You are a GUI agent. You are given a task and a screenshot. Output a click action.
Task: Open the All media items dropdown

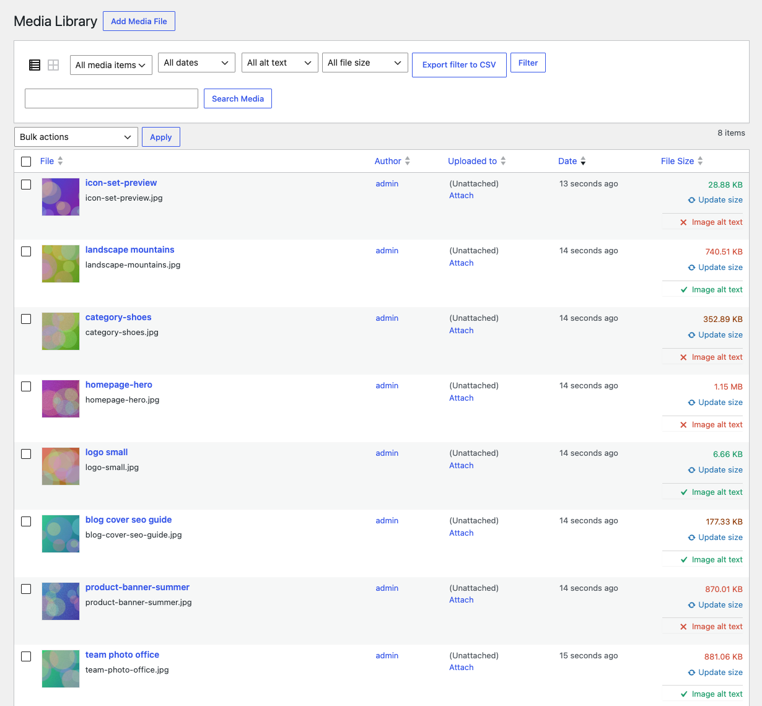tap(111, 65)
